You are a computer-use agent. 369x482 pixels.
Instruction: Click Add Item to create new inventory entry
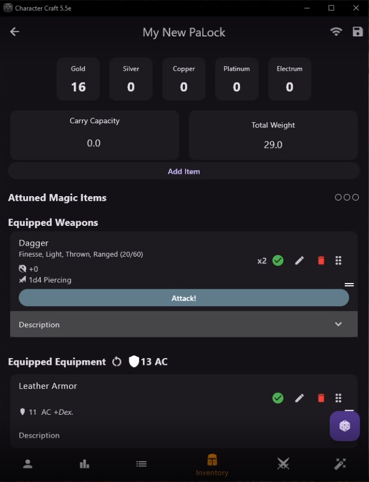click(184, 171)
